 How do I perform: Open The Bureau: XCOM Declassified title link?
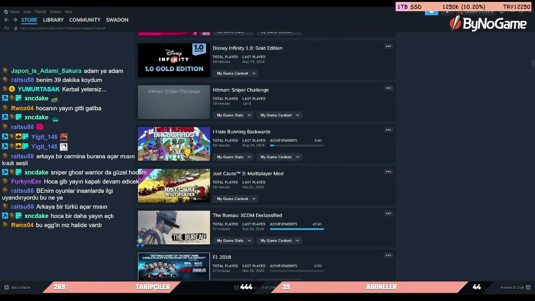(x=247, y=215)
